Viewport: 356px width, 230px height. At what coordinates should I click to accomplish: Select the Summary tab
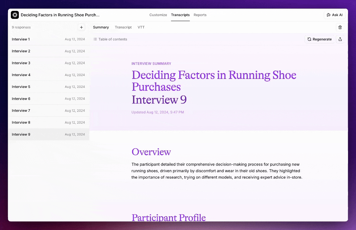coord(101,27)
